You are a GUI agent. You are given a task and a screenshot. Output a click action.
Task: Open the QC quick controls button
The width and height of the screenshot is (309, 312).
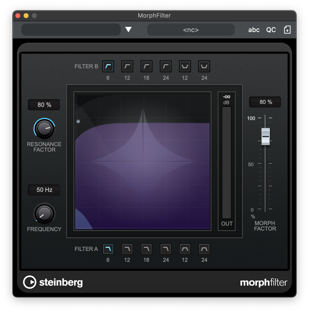271,30
